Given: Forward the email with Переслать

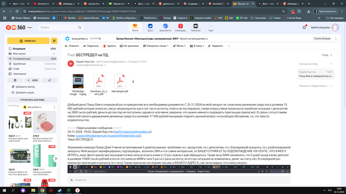Looking at the screenshot, I should coord(91,46).
